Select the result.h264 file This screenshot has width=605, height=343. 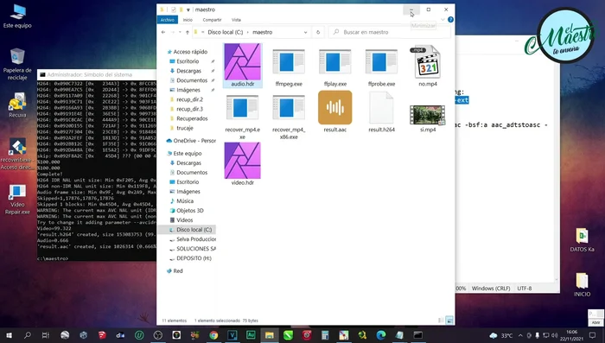(x=381, y=112)
